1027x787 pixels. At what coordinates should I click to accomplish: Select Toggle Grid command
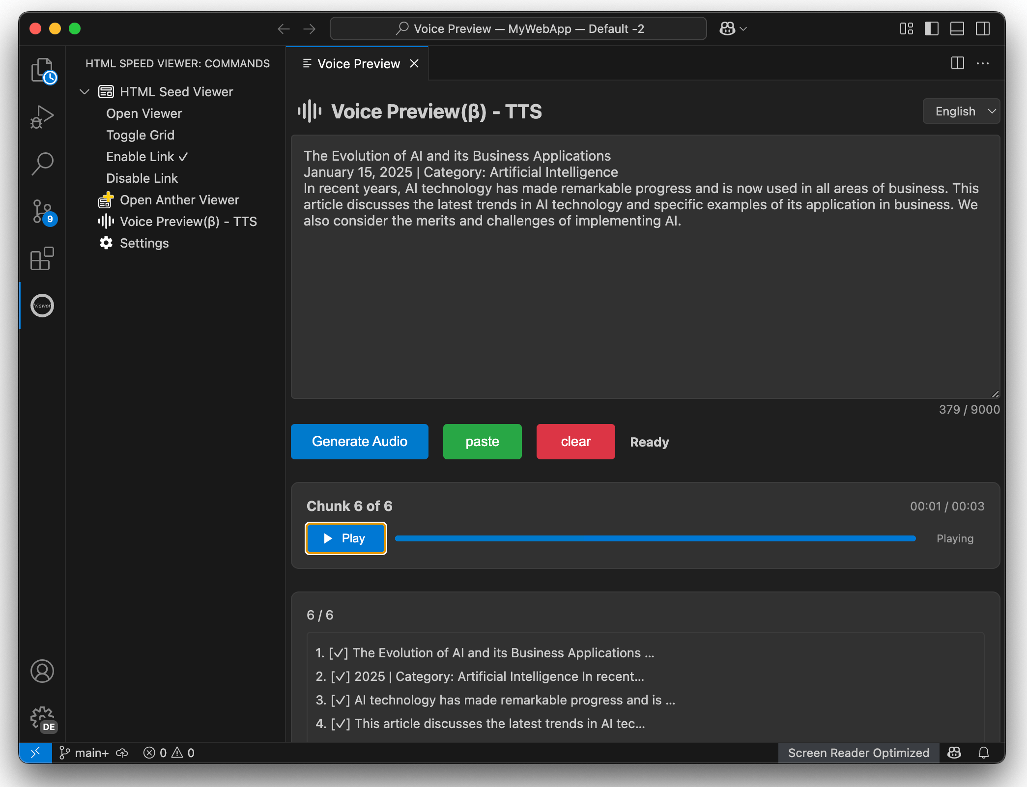tap(140, 135)
